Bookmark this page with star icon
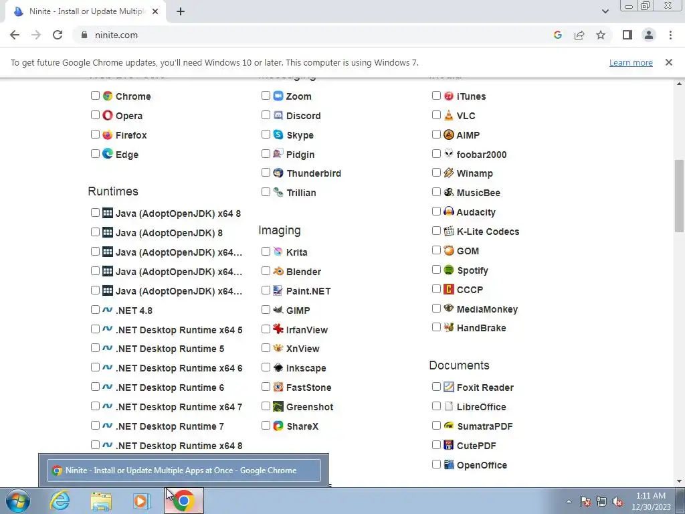This screenshot has width=685, height=514. click(601, 35)
